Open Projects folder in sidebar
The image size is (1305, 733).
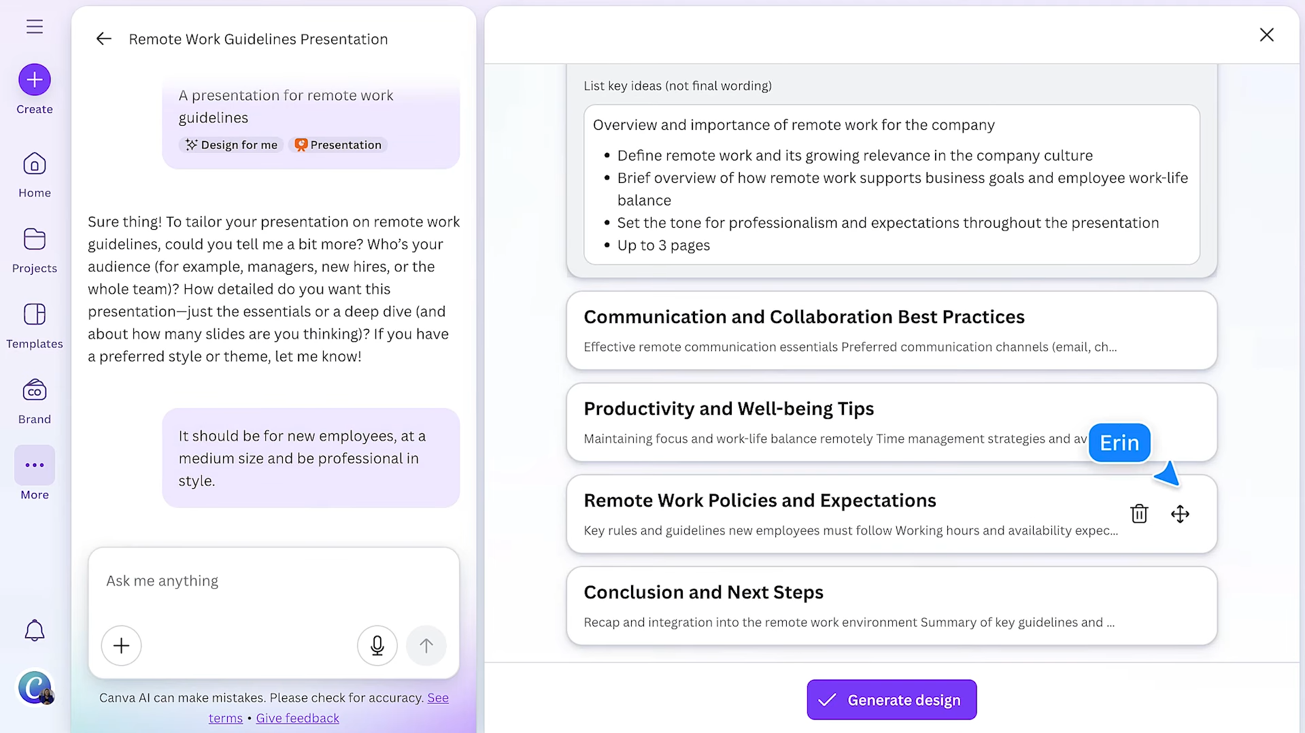[x=35, y=250]
